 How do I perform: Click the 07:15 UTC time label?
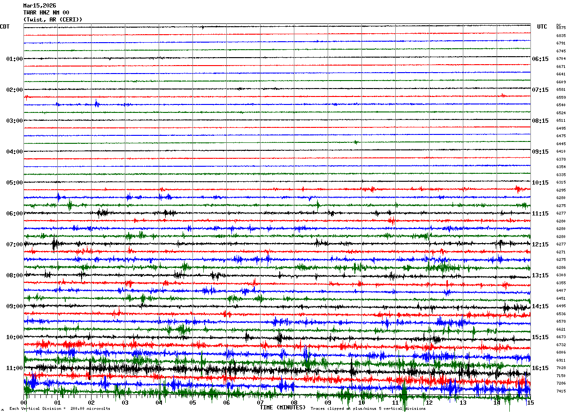click(x=540, y=90)
